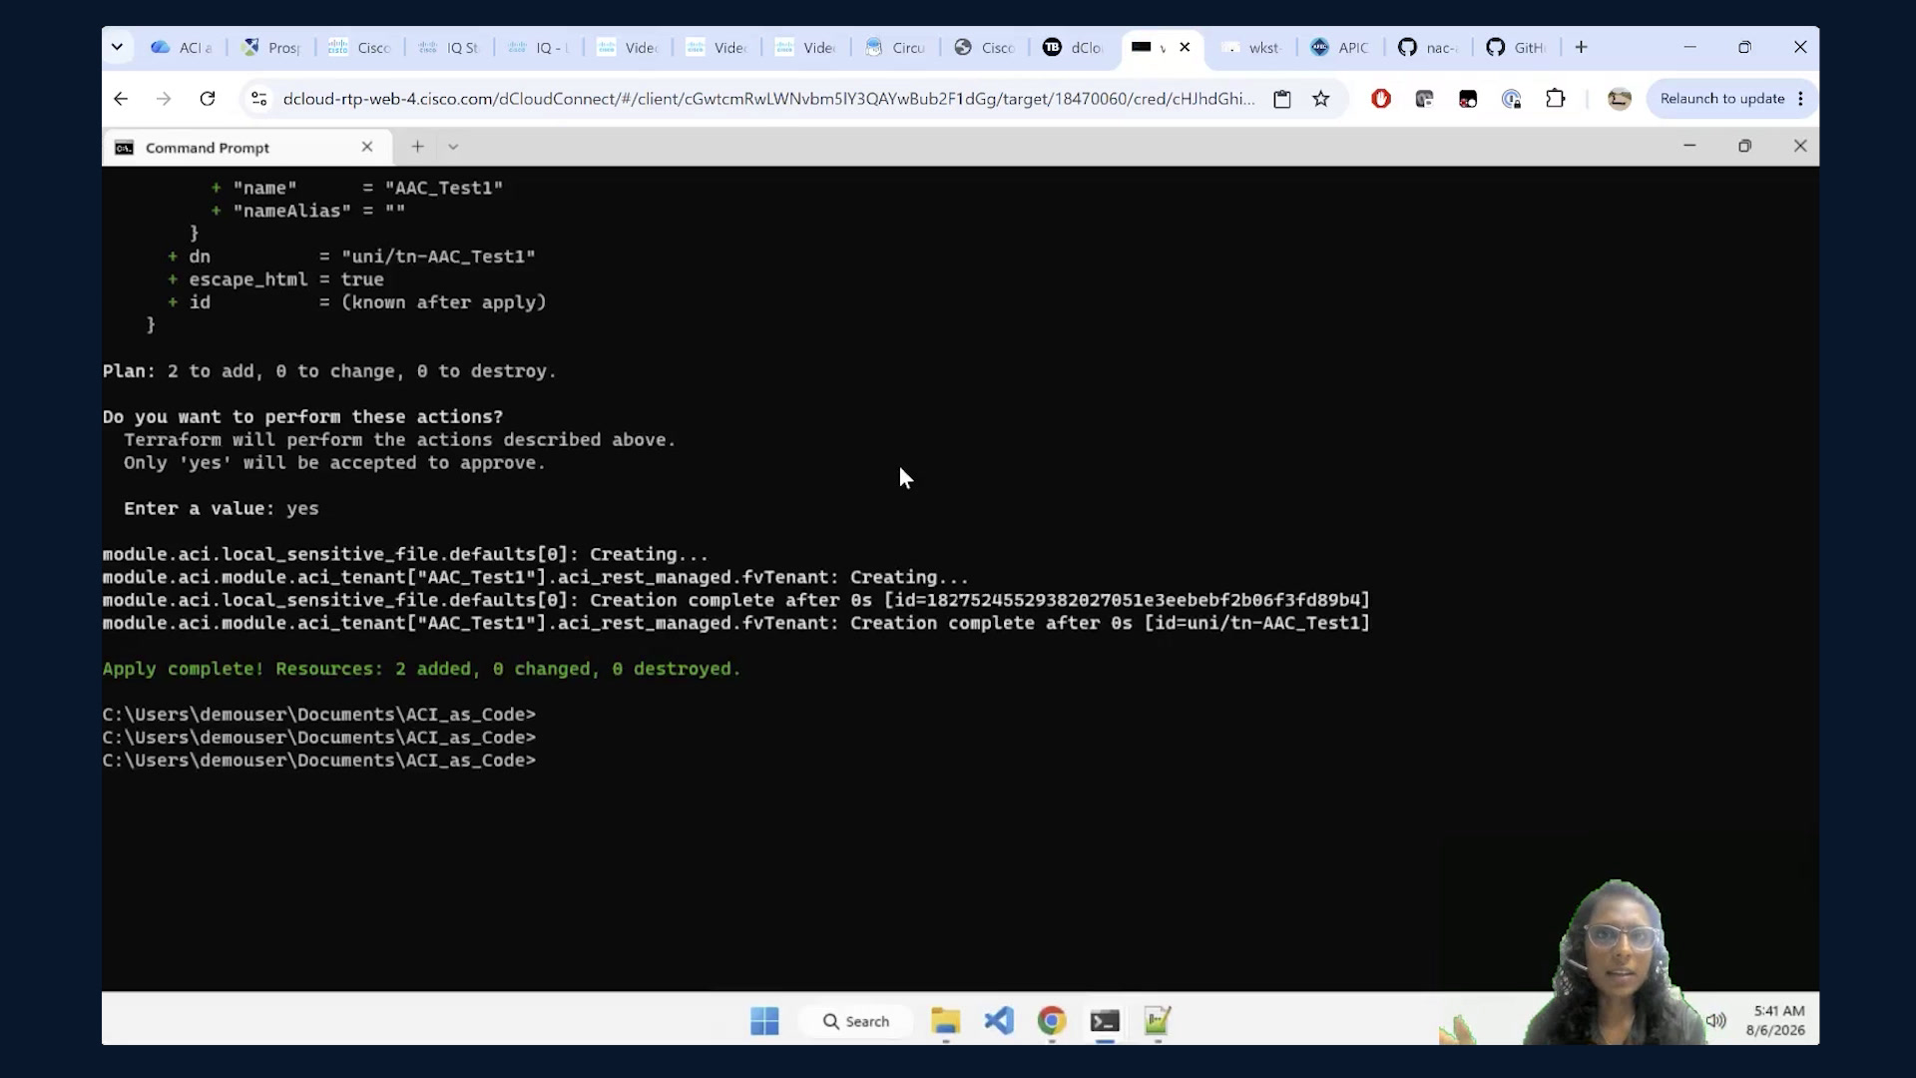
Task: Open Chrome three-dot menu
Action: point(1801,99)
